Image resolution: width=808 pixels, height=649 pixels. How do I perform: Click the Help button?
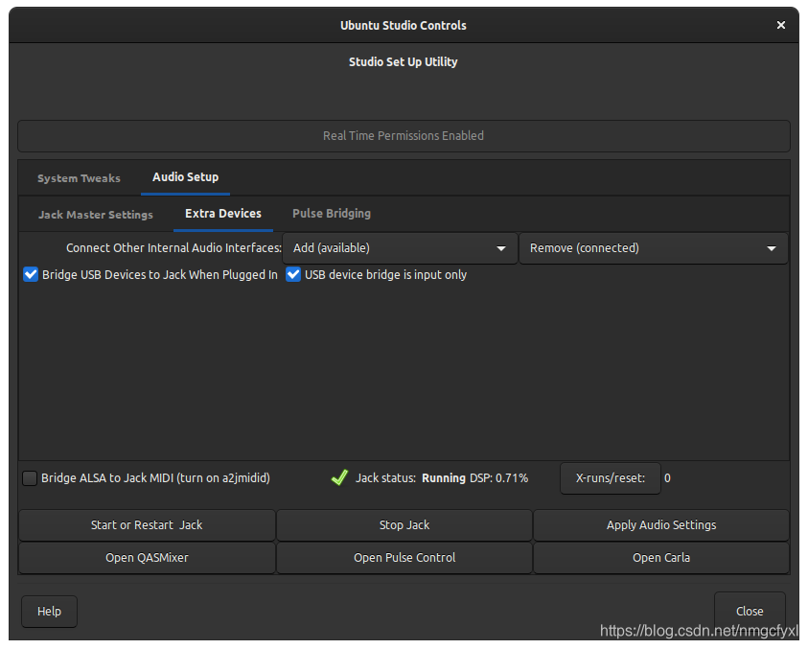point(50,612)
